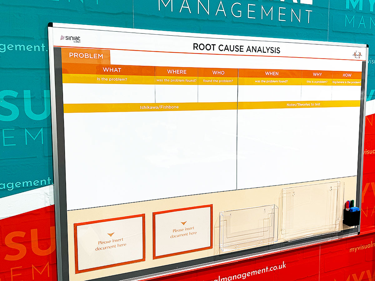375x281 pixels.
Task: Click the WHEN column header
Action: [272, 74]
